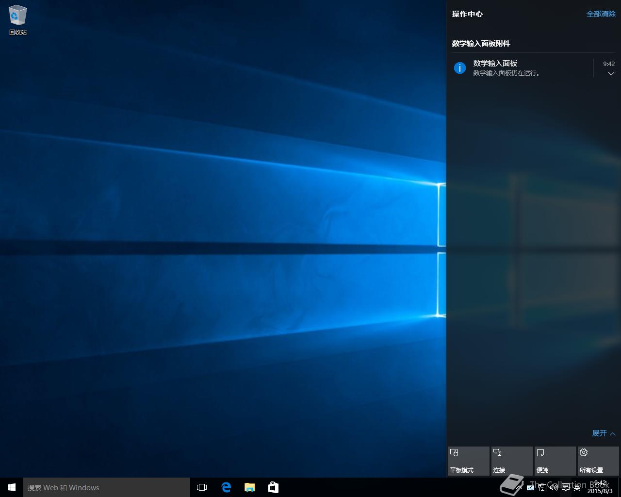
Task: Click the Action Center icon in the tray
Action: 565,487
